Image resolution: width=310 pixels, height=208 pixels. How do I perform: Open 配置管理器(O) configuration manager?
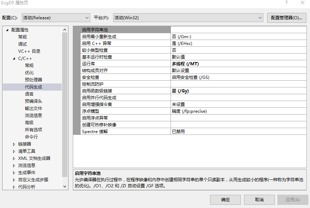pyautogui.click(x=286, y=18)
